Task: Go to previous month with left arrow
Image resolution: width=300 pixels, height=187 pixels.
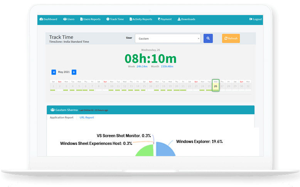Action: (54, 72)
